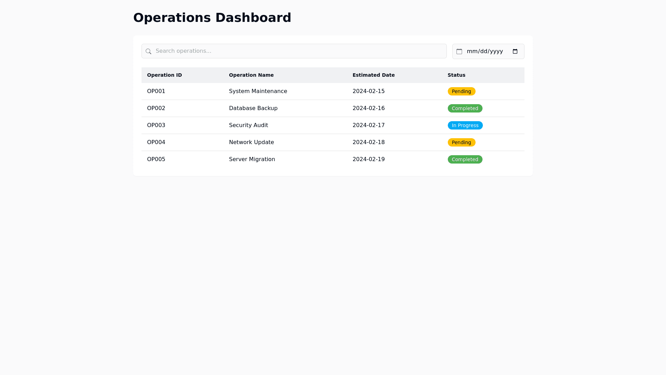Click the Pending badge for Network Update

(x=461, y=142)
